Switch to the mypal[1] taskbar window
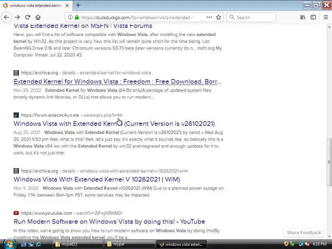332x249 pixels. click(78, 244)
